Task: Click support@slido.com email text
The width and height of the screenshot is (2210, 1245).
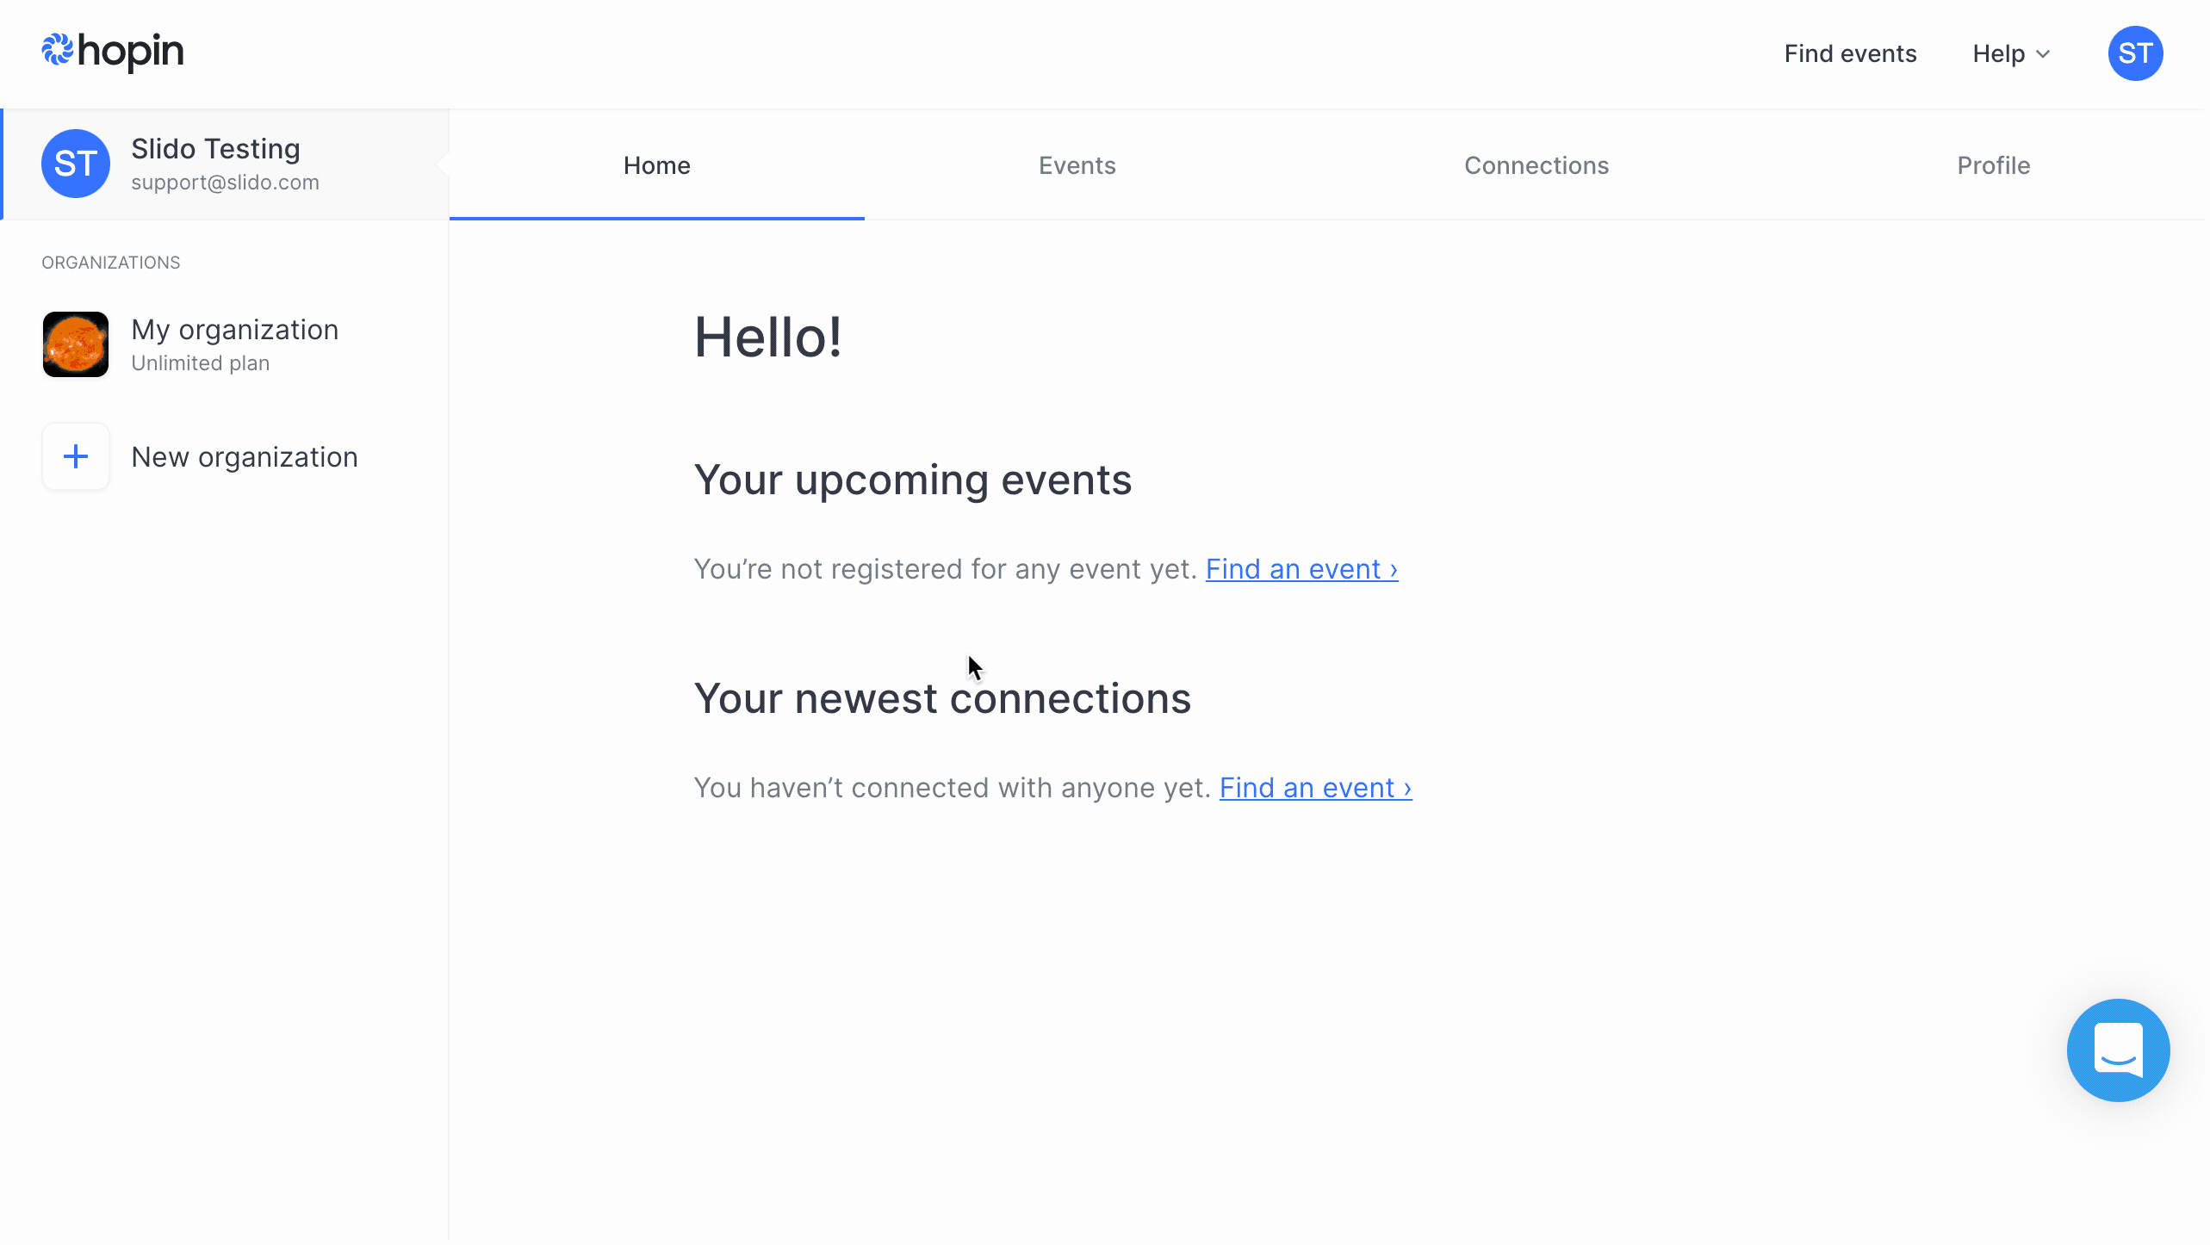Action: click(x=225, y=183)
